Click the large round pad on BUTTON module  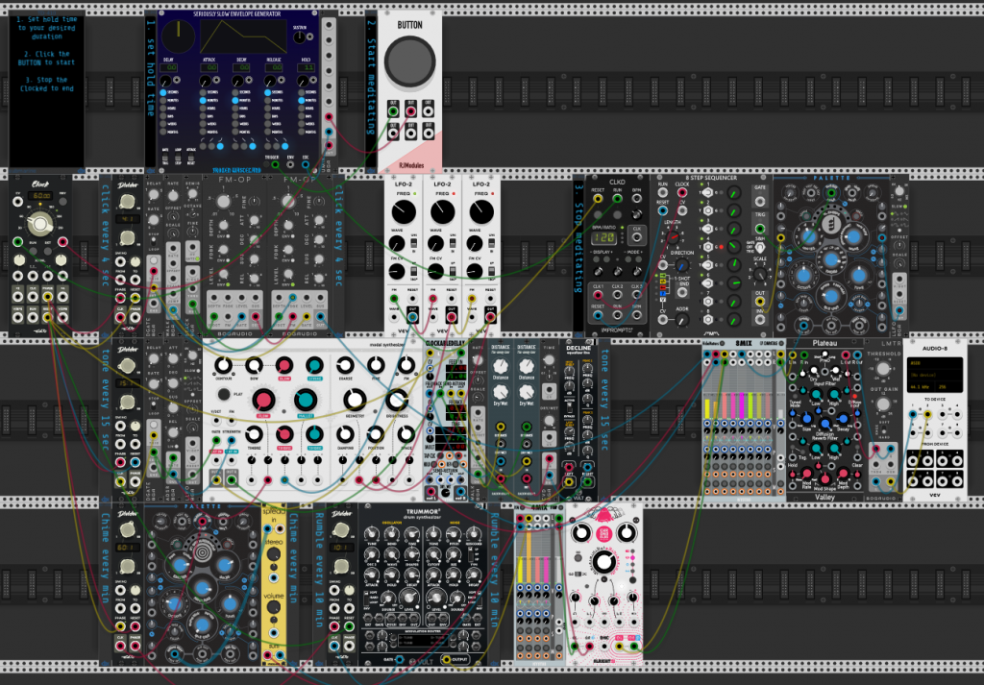click(409, 61)
